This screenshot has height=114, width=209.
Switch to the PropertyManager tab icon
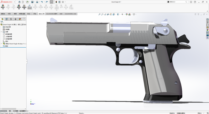(x=7, y=19)
